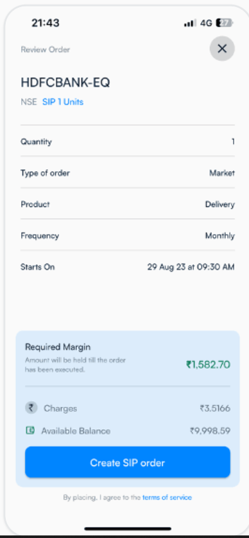
Task: Tap the HDFCBANK-EQ stock title
Action: point(65,82)
